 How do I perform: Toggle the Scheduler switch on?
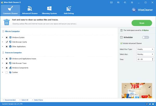(146, 37)
